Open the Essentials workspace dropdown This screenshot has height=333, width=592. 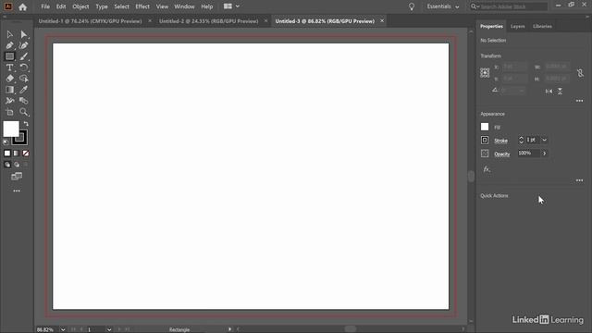click(443, 6)
